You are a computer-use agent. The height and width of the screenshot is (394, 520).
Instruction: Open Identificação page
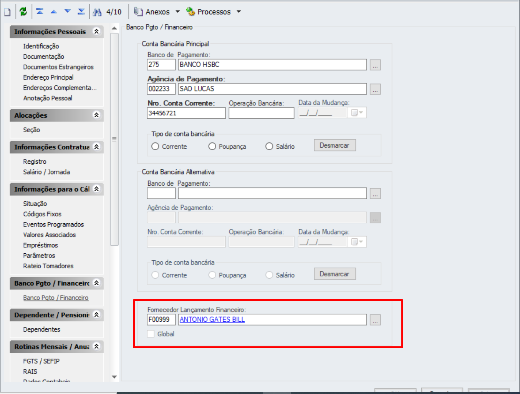tap(41, 46)
